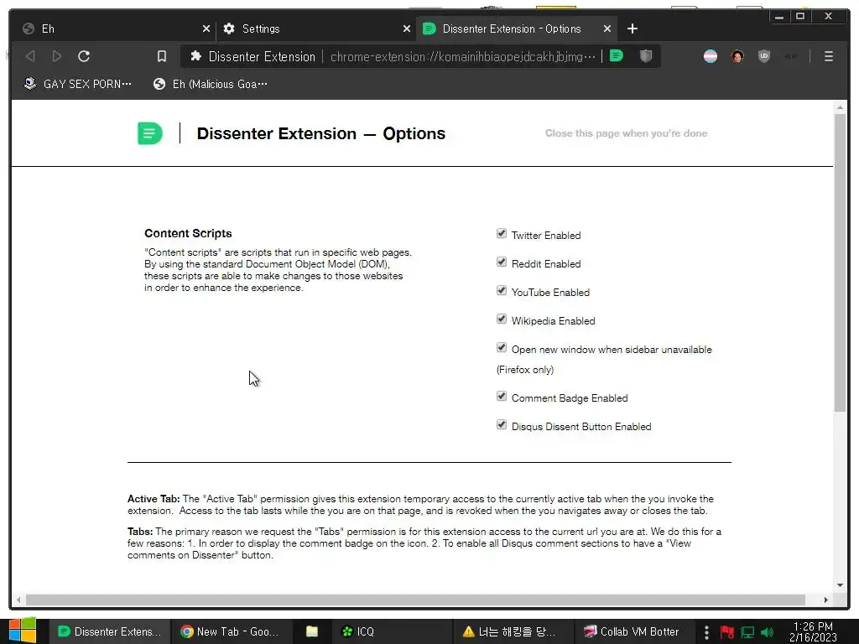The width and height of the screenshot is (859, 644).
Task: Uncheck Open new window when sidebar unavailable
Action: pos(502,348)
